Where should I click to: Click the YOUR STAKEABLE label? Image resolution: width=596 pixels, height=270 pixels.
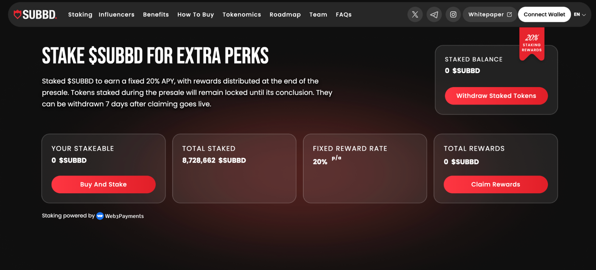(x=83, y=149)
